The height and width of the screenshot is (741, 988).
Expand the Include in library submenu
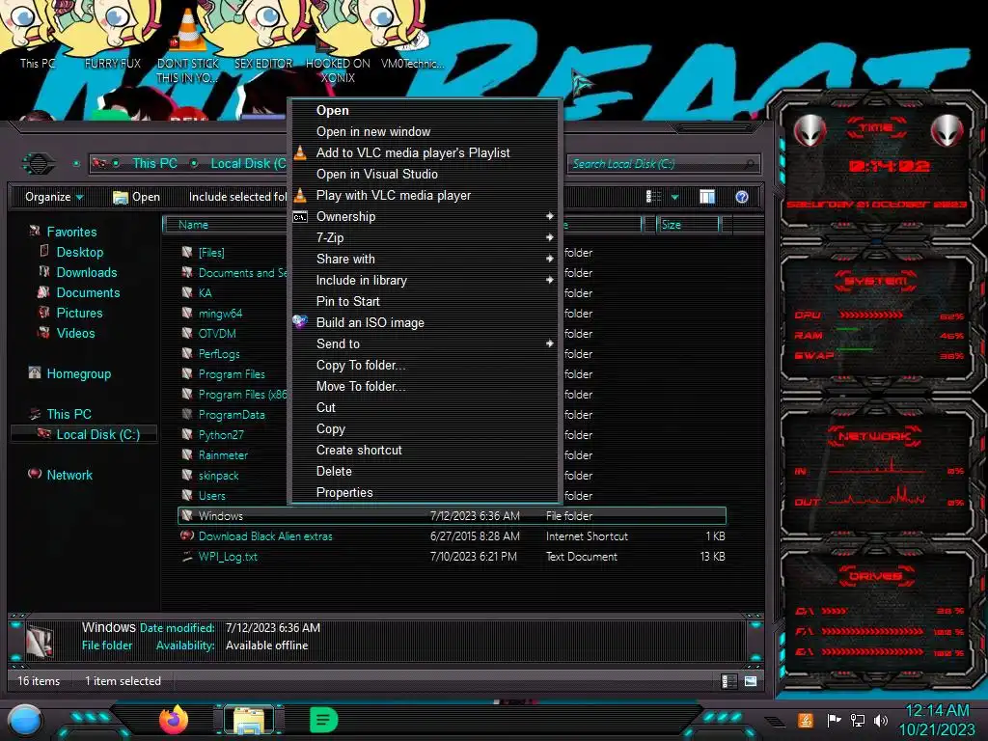click(425, 280)
